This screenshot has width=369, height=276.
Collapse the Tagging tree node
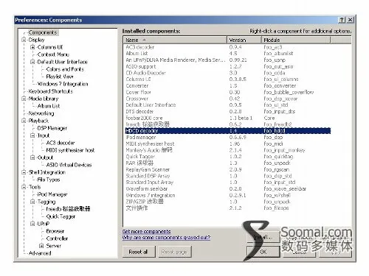click(32, 202)
